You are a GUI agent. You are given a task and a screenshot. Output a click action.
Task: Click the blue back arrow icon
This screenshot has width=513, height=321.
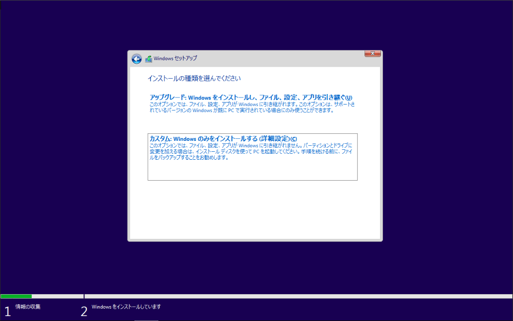(x=136, y=58)
